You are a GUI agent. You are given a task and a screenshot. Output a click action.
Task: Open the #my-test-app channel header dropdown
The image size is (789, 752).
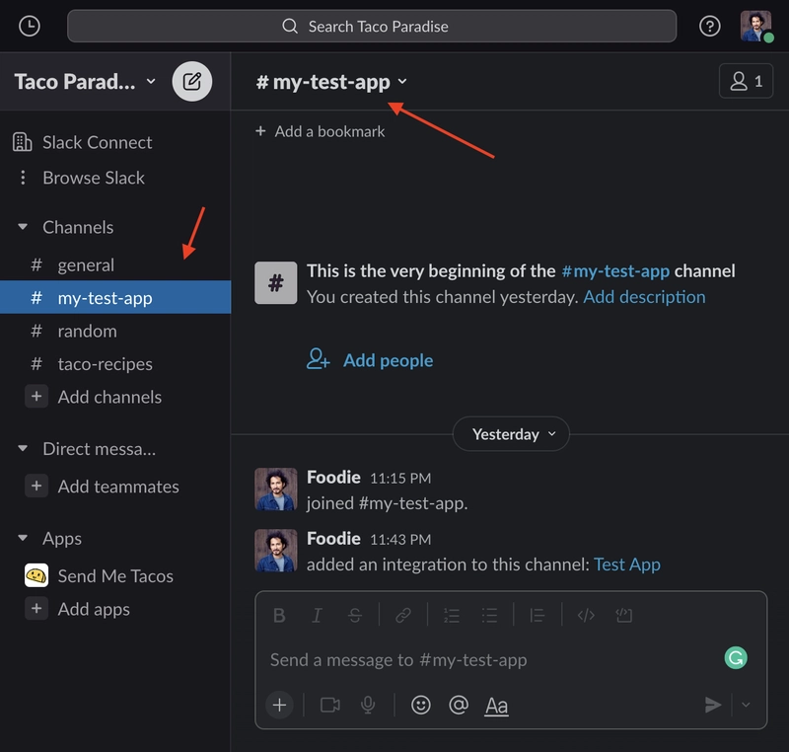point(331,82)
